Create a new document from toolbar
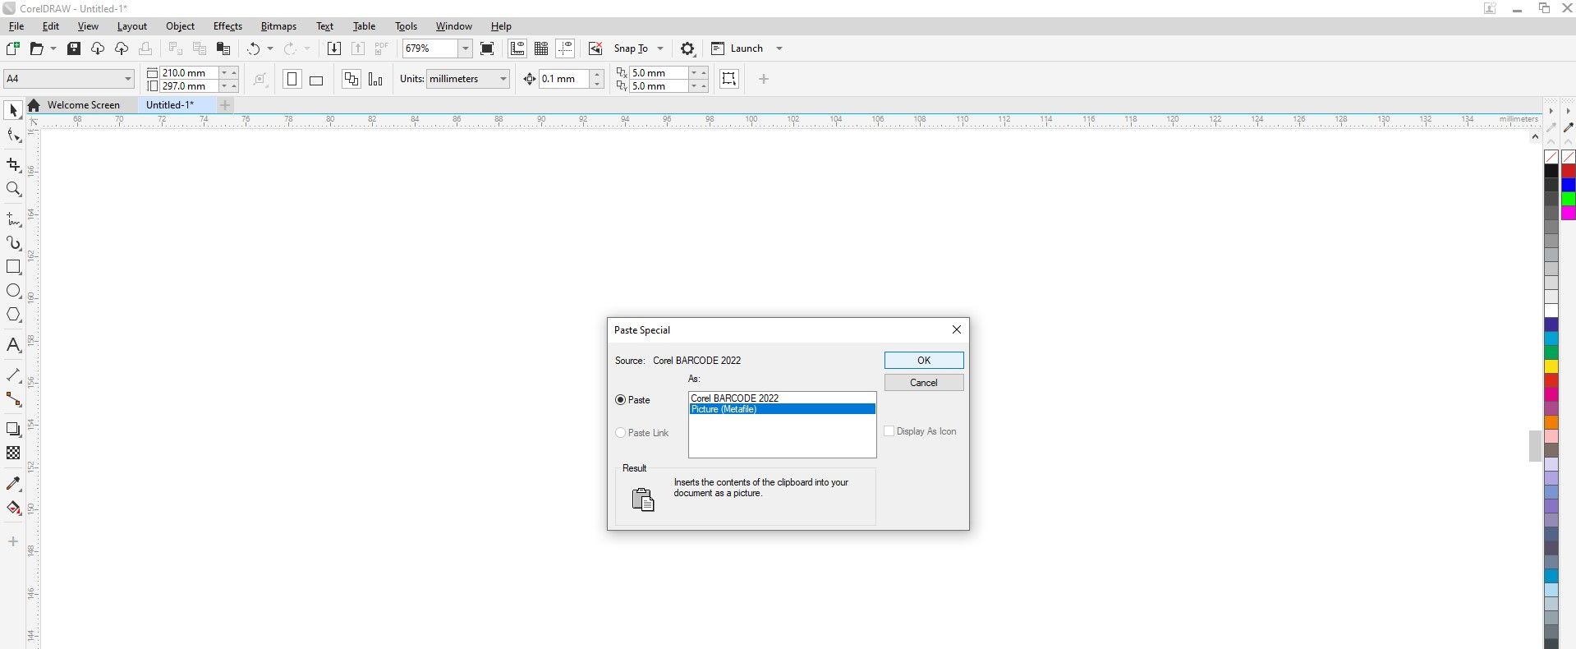 click(x=13, y=48)
